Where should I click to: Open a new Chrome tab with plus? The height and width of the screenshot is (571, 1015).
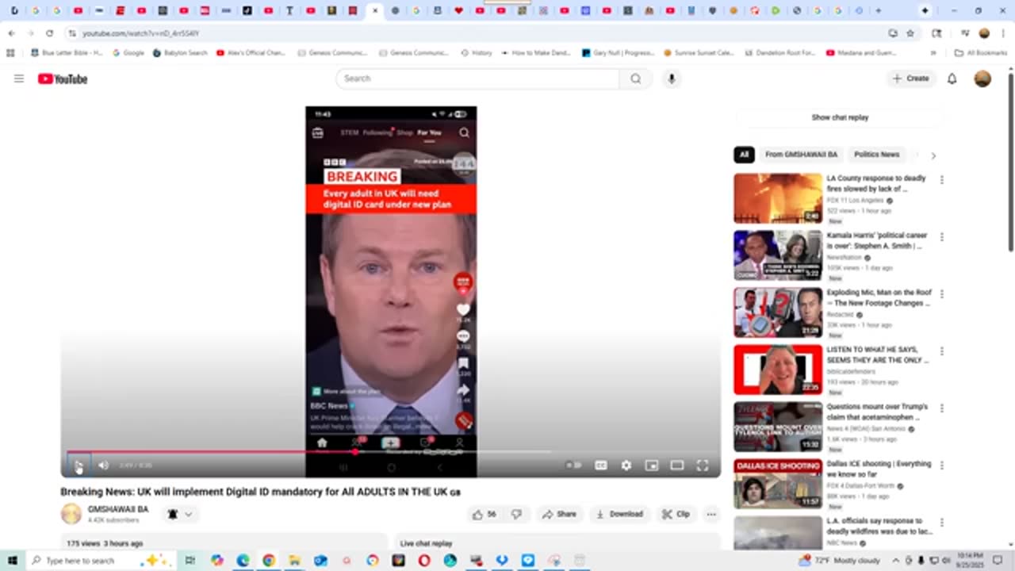[x=878, y=11]
